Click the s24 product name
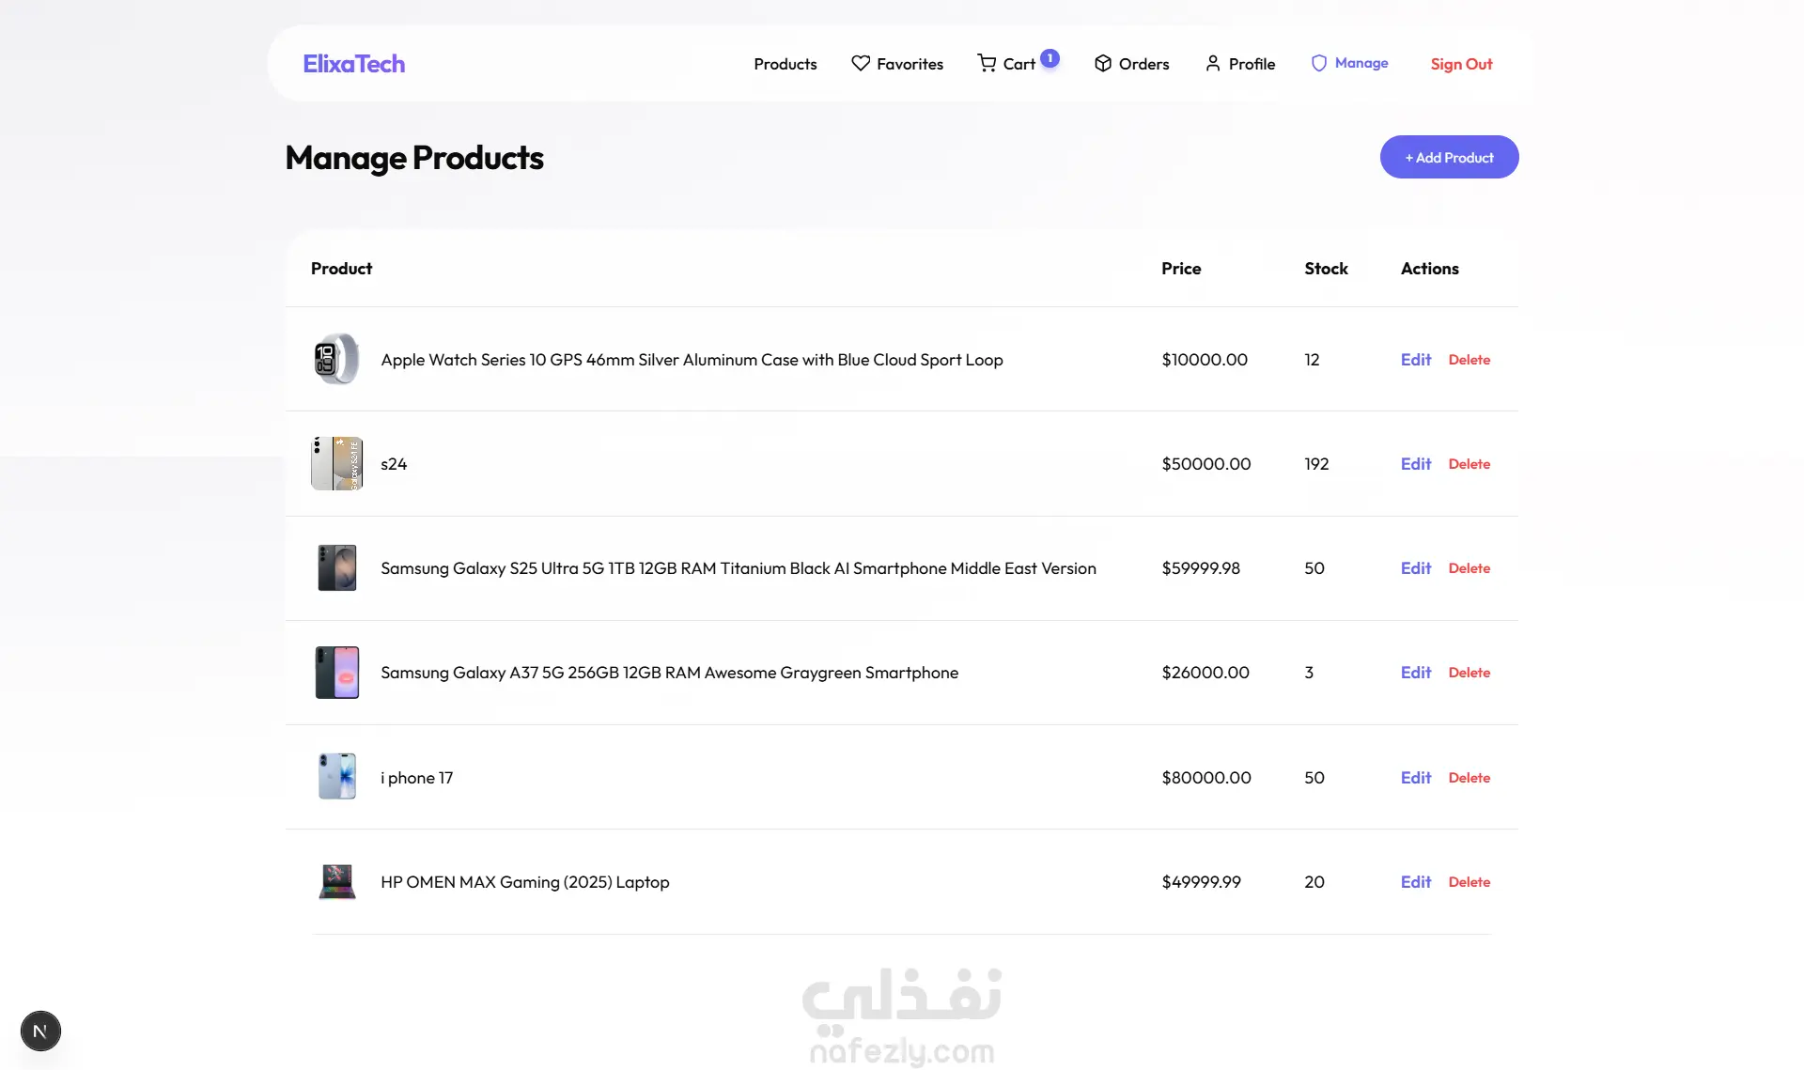Viewport: 1804px width, 1070px height. pos(394,464)
